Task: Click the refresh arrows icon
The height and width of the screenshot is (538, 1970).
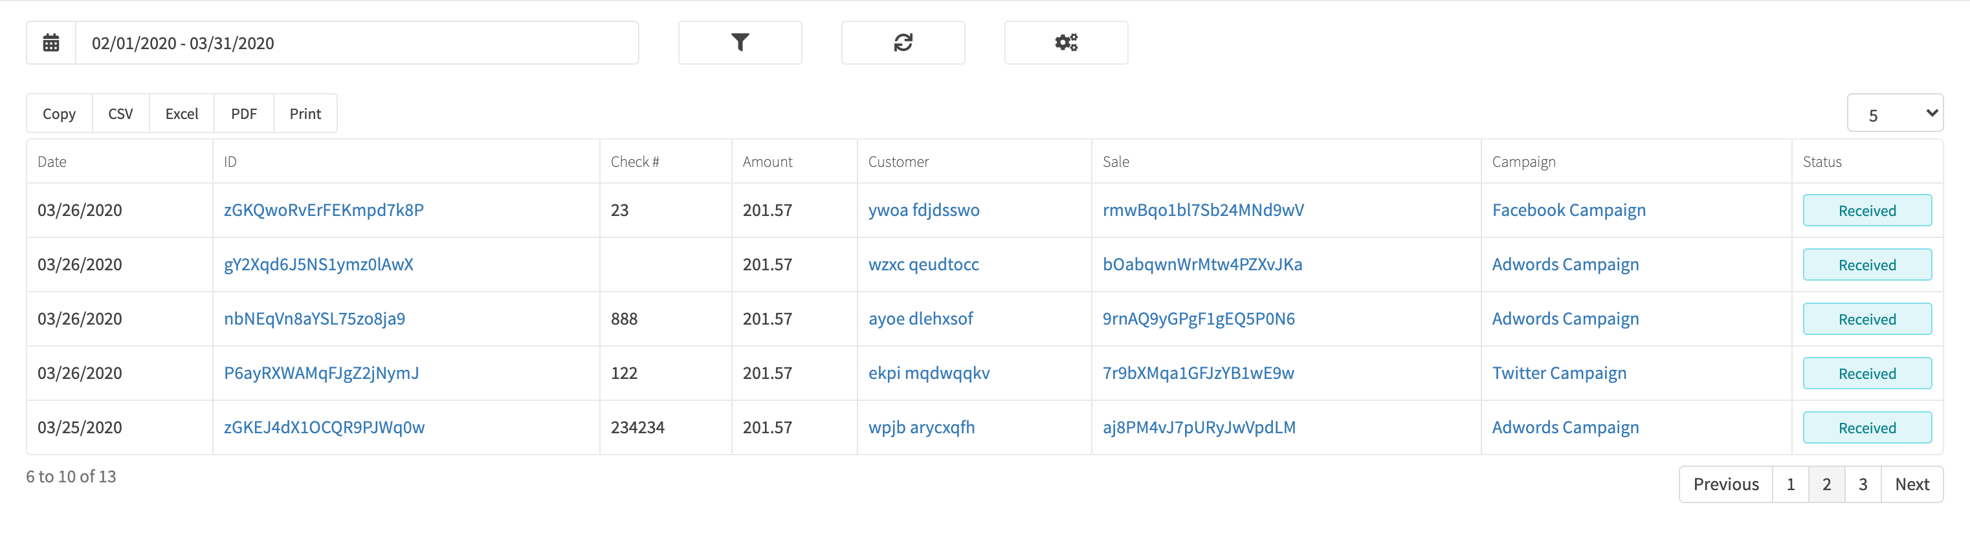Action: (902, 43)
